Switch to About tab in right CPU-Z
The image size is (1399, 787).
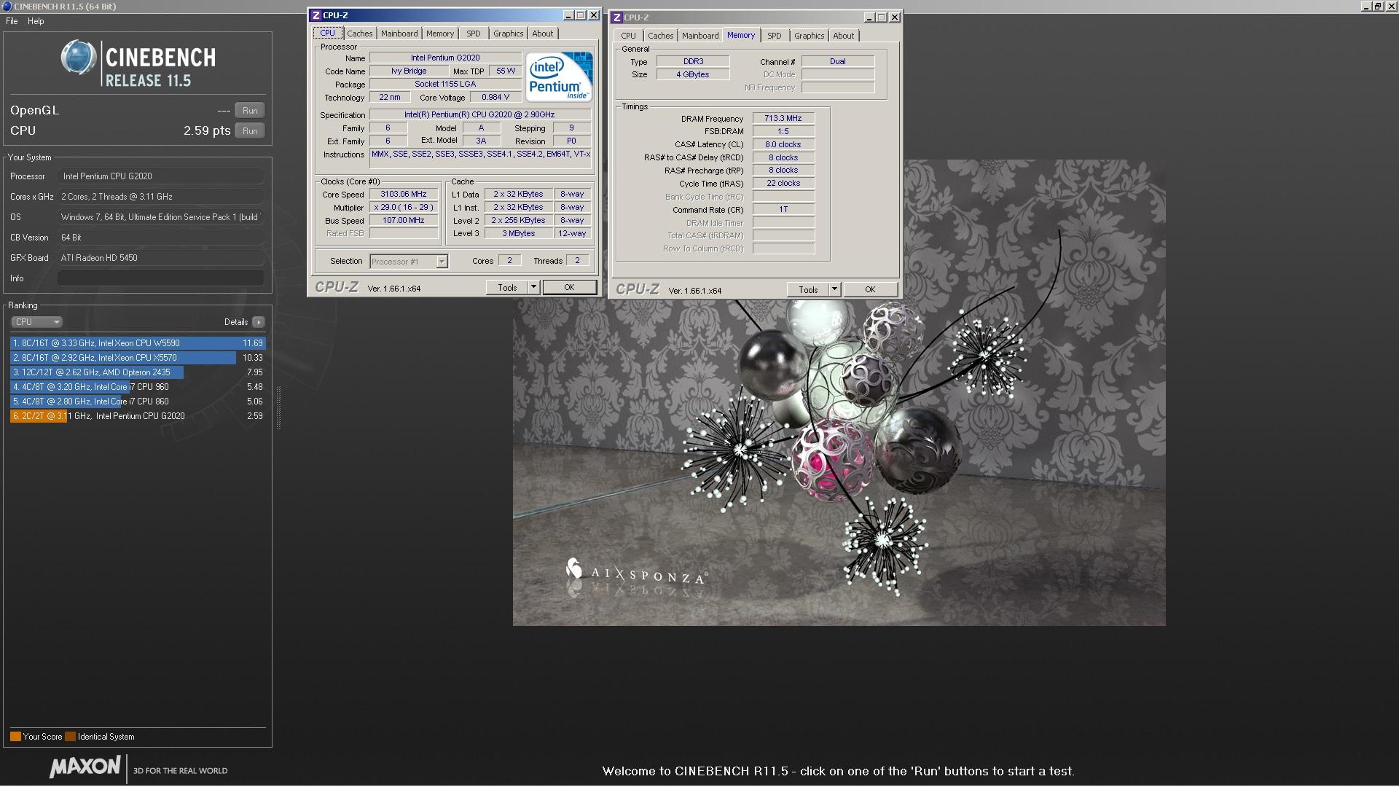click(x=844, y=36)
